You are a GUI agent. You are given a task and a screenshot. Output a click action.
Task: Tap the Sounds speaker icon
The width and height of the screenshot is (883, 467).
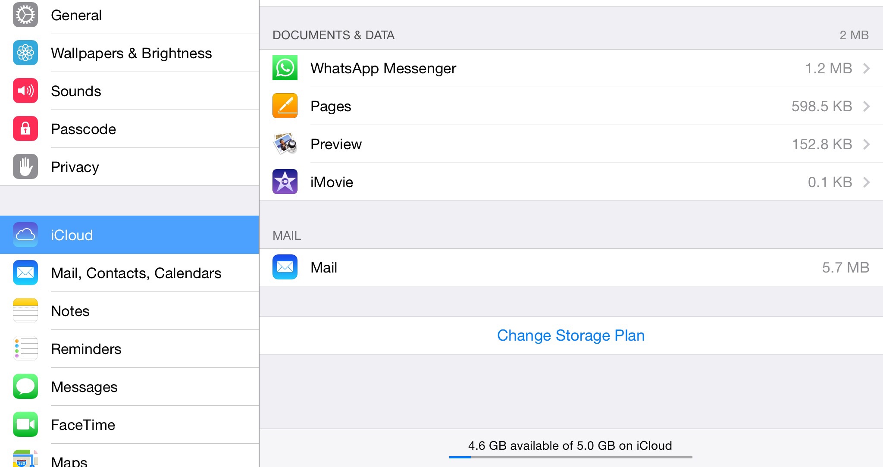pos(25,91)
